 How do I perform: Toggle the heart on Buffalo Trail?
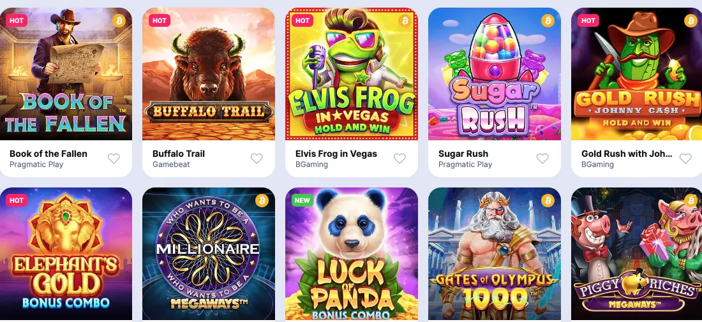point(257,158)
